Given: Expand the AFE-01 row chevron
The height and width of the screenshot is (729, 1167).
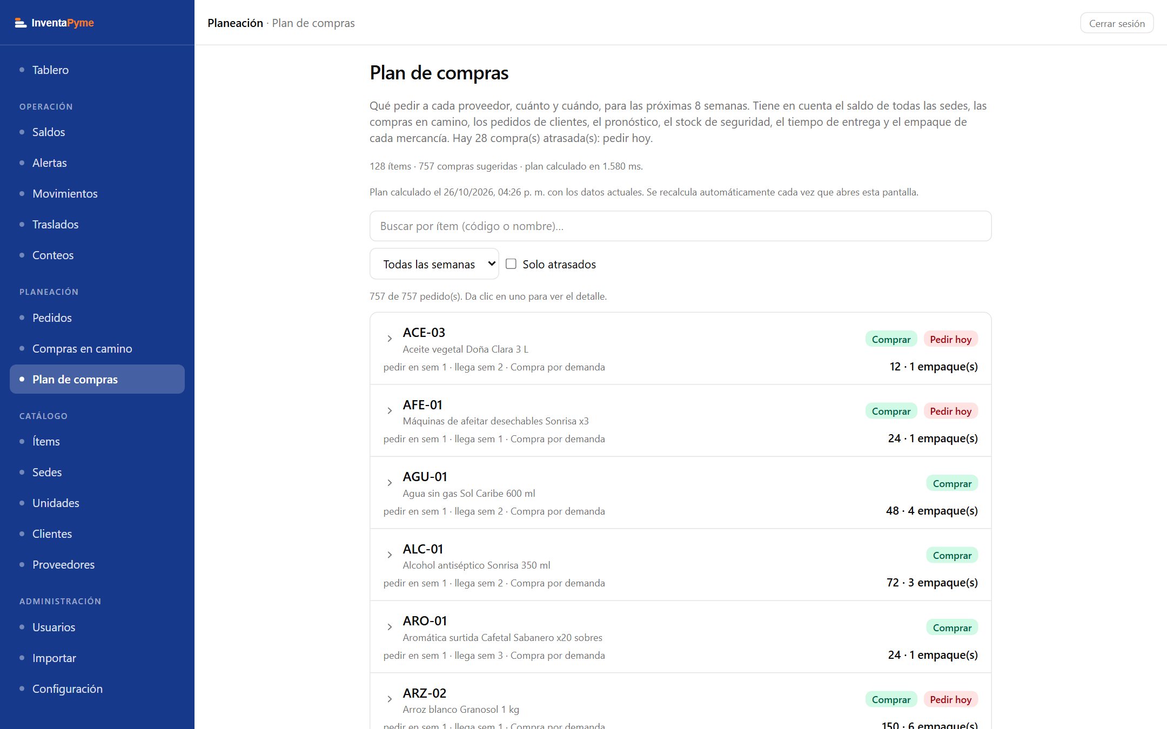Looking at the screenshot, I should coord(390,411).
